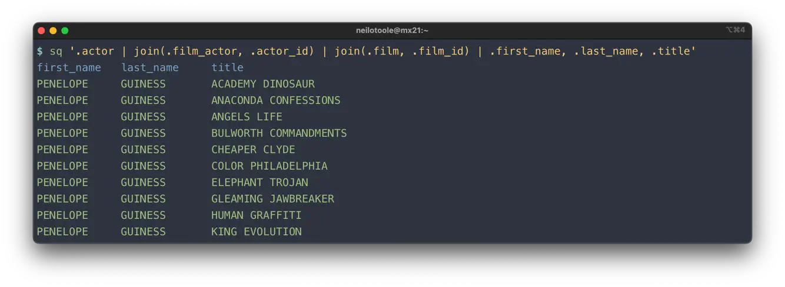The image size is (785, 287).
Task: Click join(.film_actor, .actor_id) in the command
Action: click(x=224, y=51)
